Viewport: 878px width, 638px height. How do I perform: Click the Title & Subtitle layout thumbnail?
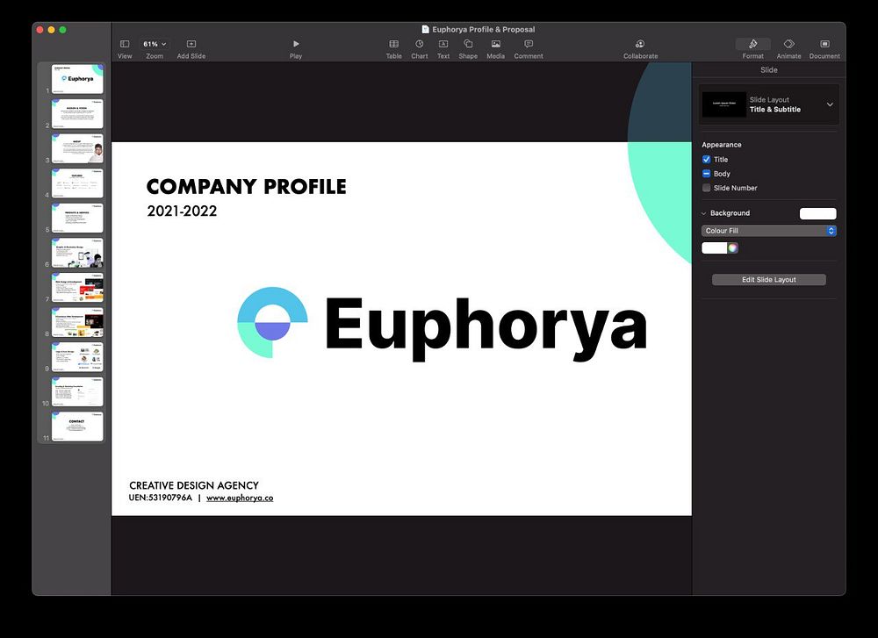pyautogui.click(x=724, y=104)
